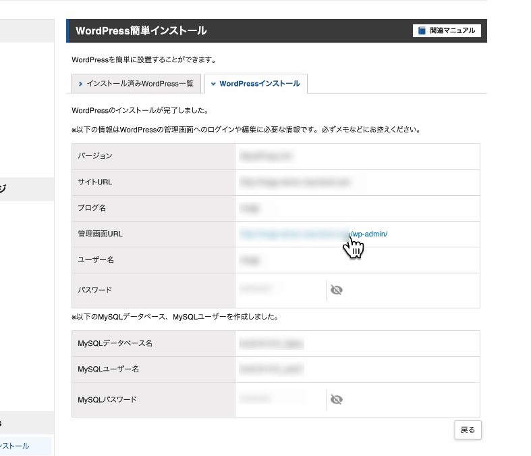
Task: Click the hidden パスワード field
Action: 281,290
